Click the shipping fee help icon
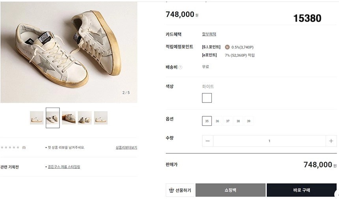Image resolution: width=339 pixels, height=199 pixels. click(x=181, y=67)
